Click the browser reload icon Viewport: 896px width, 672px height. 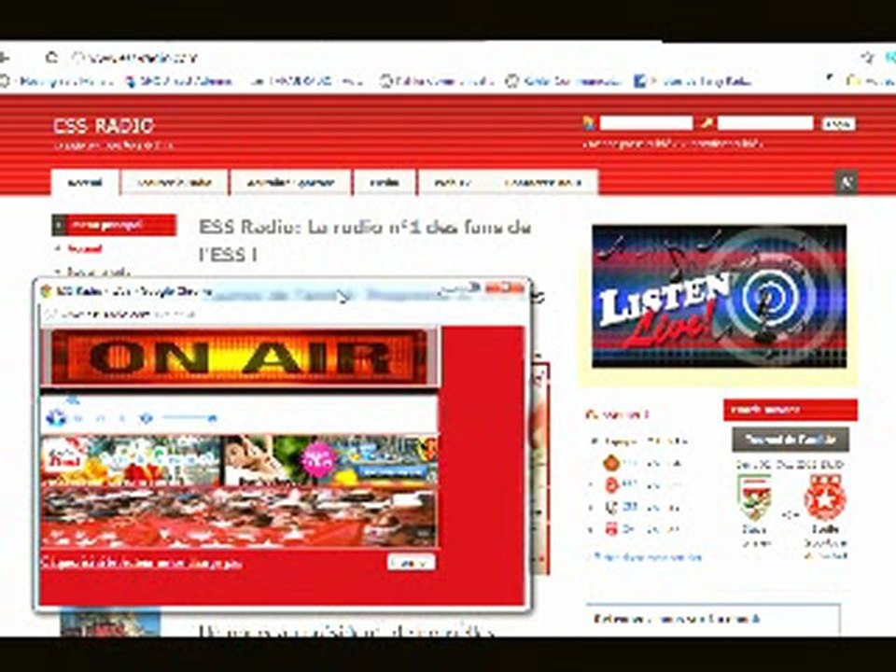[x=51, y=57]
